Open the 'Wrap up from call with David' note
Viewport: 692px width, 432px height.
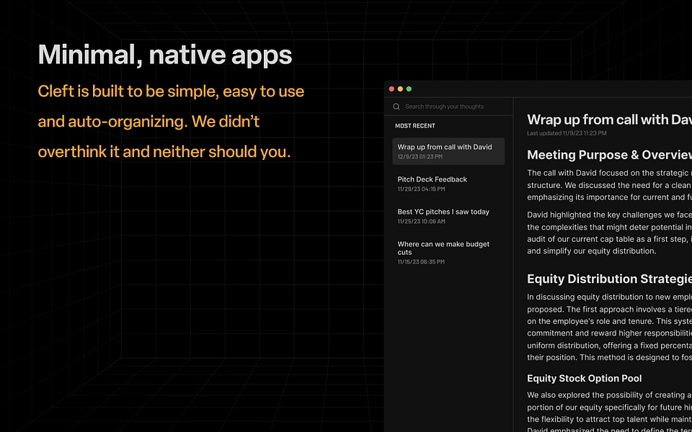[x=448, y=151]
